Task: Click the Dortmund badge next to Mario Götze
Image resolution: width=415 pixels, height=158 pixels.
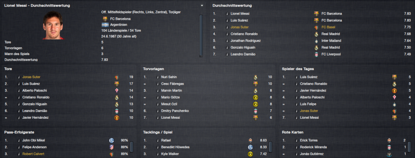Action: [255, 97]
